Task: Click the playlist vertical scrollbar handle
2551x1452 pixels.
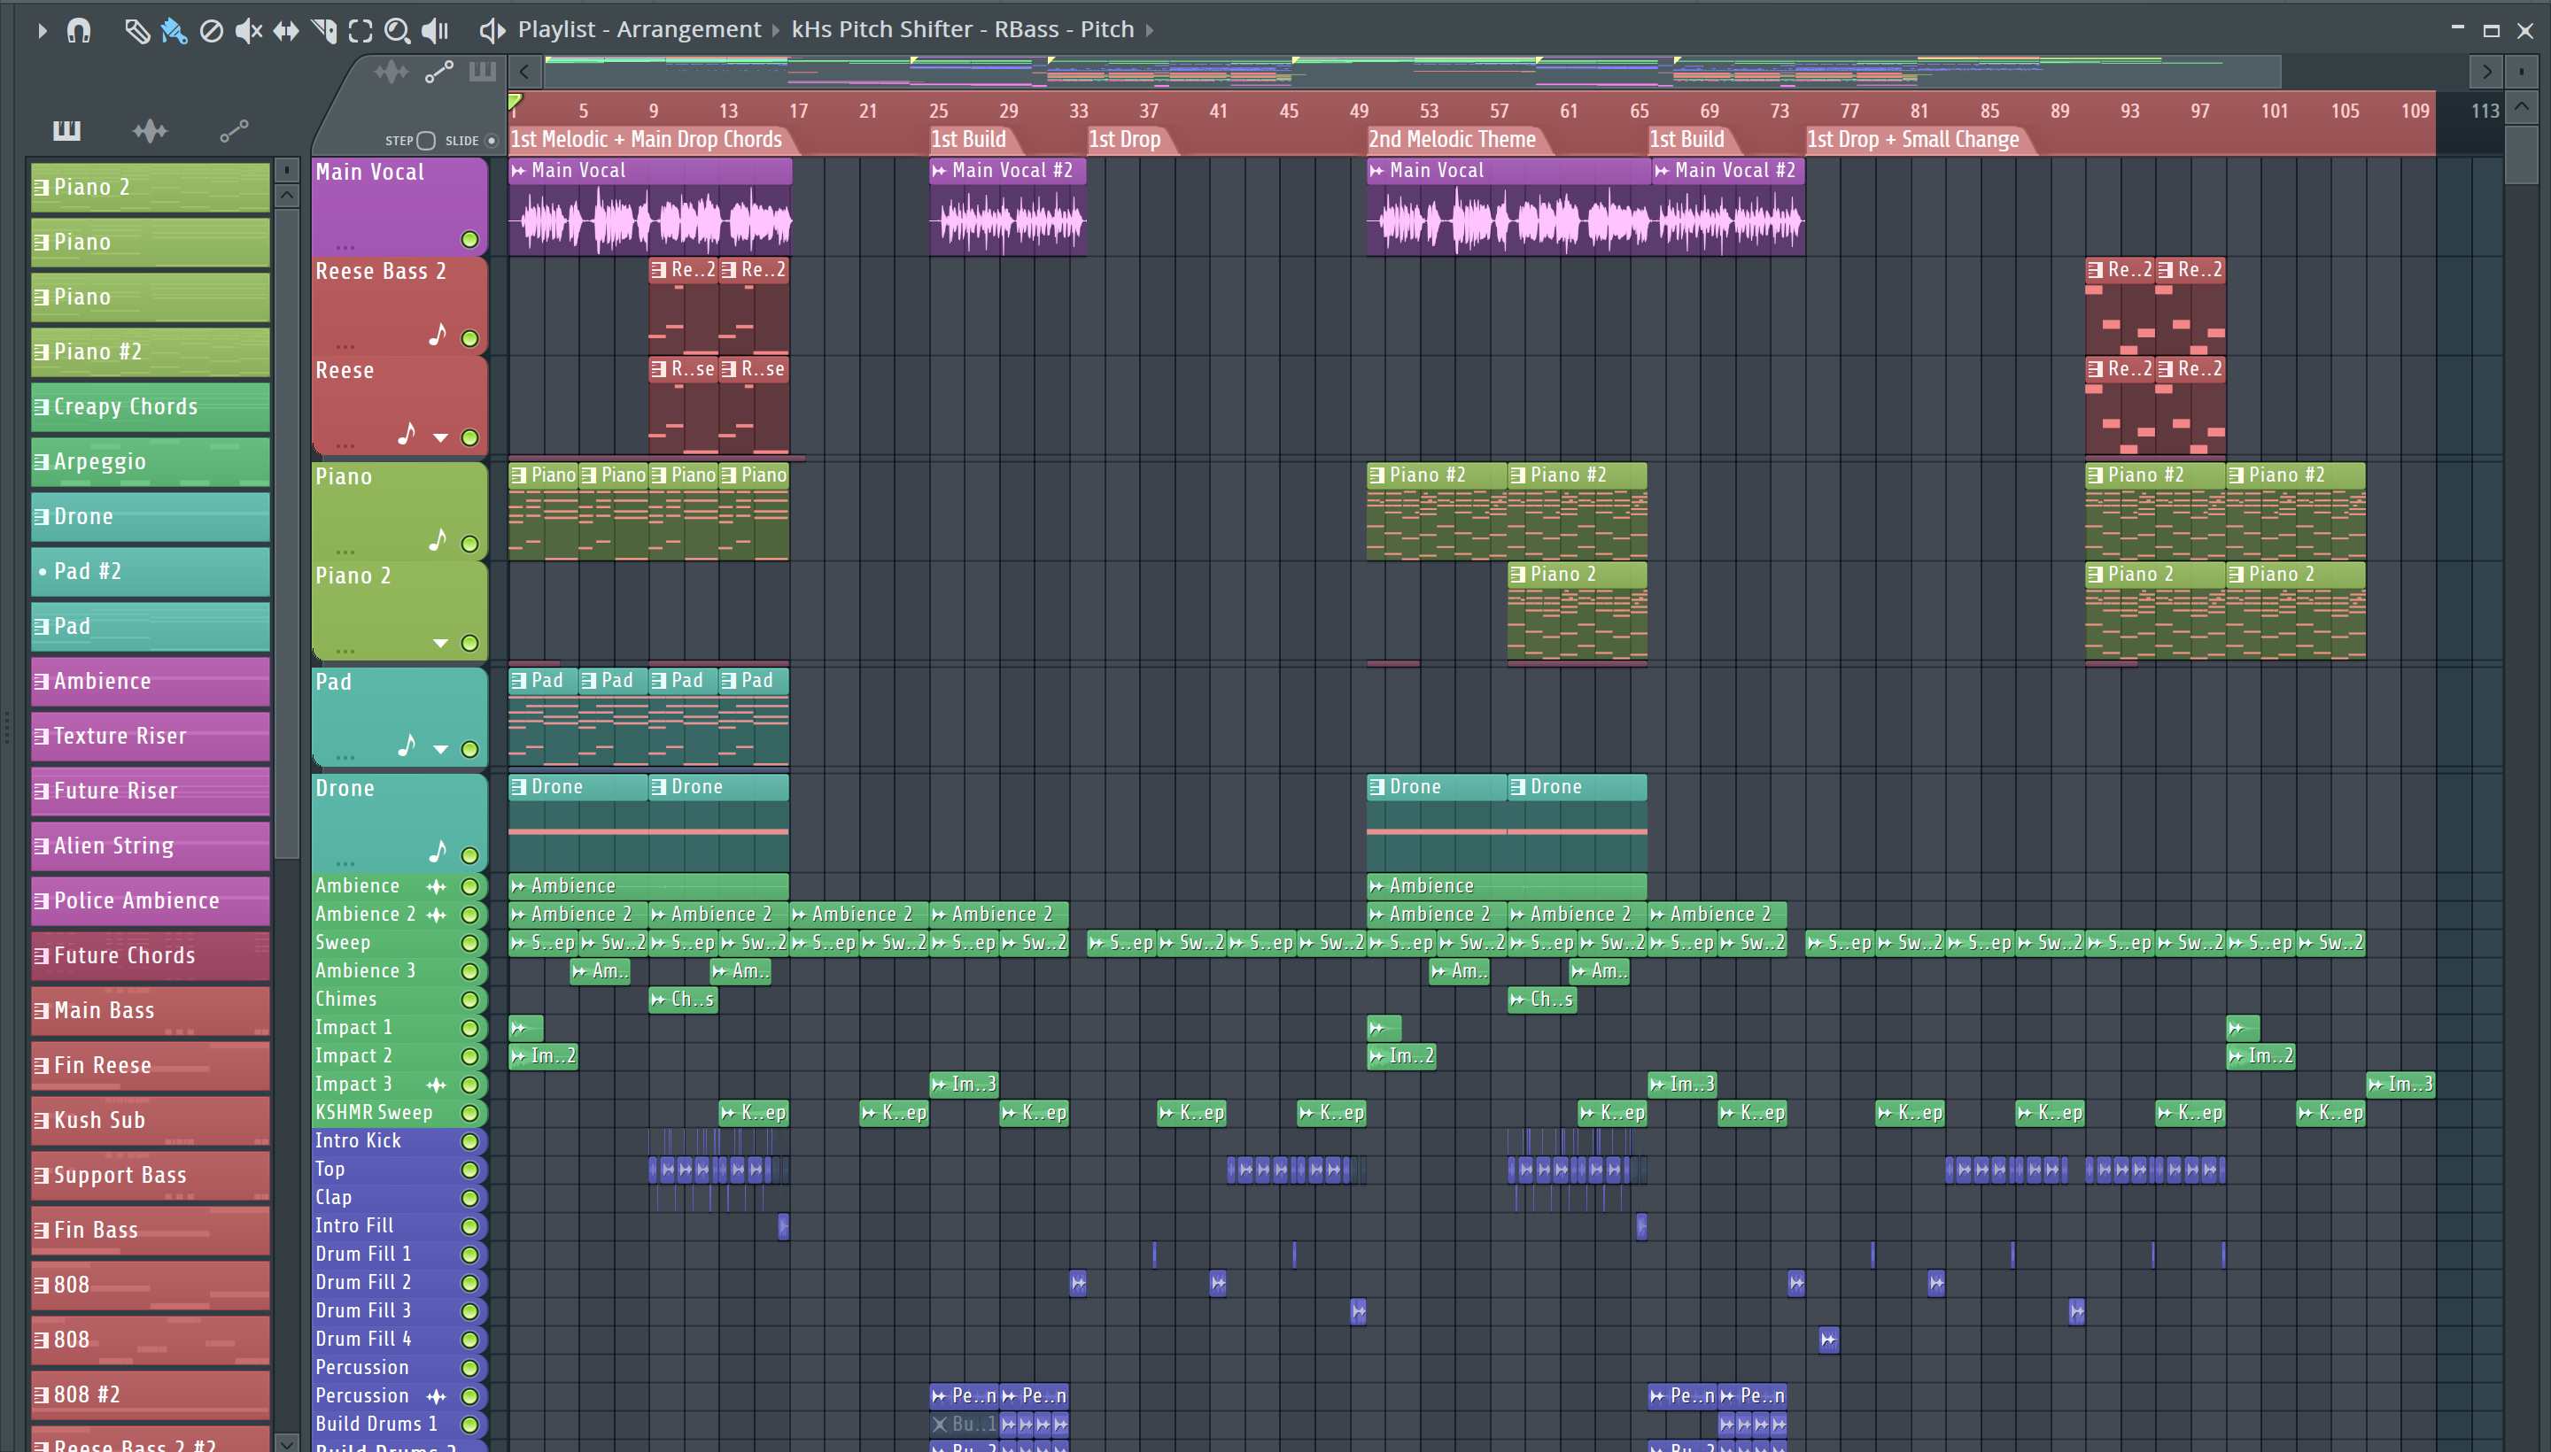Action: pyautogui.click(x=2521, y=155)
